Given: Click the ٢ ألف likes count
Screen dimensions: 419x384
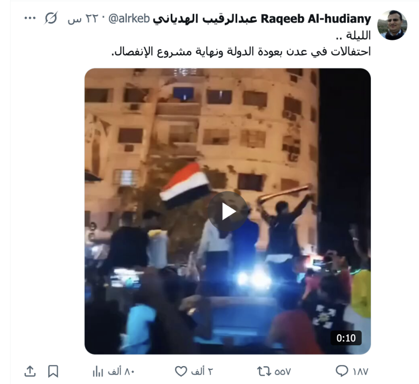Looking at the screenshot, I should 202,371.
